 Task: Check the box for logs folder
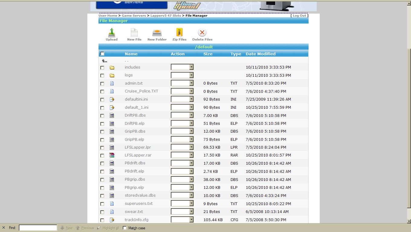coord(102,76)
